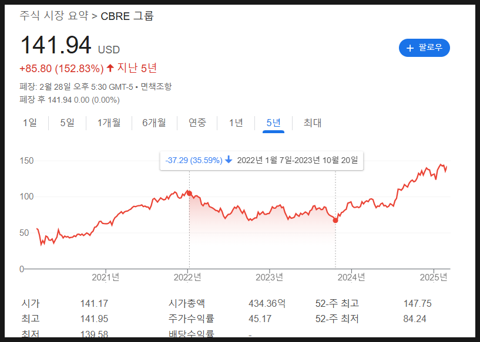Click the 시가총액 value 434.36억
480x342 pixels.
pos(267,303)
